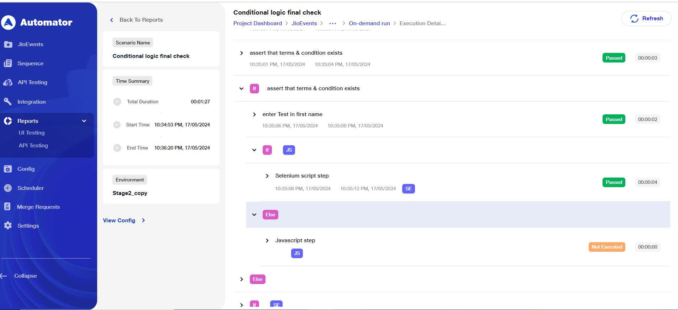
Task: Click the highlighted Else badge
Action: point(270,214)
